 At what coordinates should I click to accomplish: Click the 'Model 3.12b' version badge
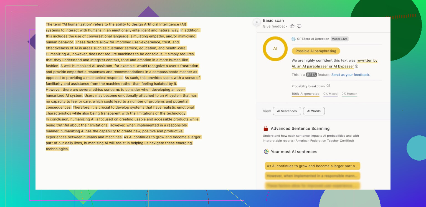tap(339, 39)
